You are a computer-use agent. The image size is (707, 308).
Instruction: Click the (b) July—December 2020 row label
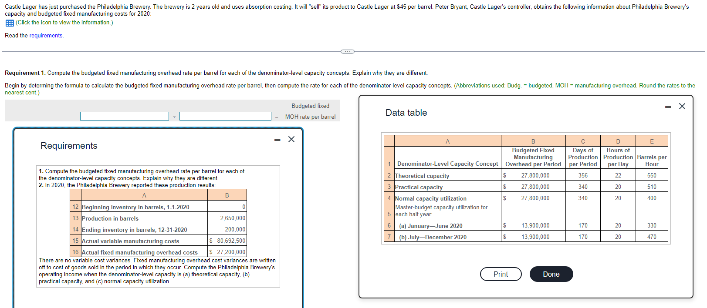click(433, 237)
